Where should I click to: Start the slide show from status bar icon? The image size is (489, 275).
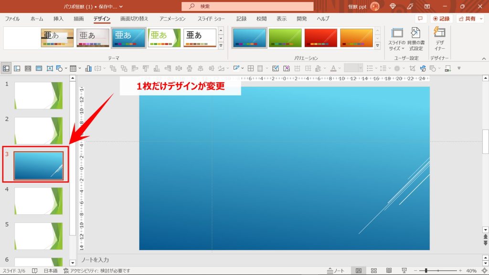[404, 270]
